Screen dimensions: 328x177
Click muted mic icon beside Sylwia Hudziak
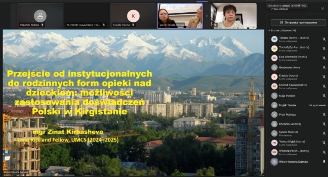pos(323,133)
